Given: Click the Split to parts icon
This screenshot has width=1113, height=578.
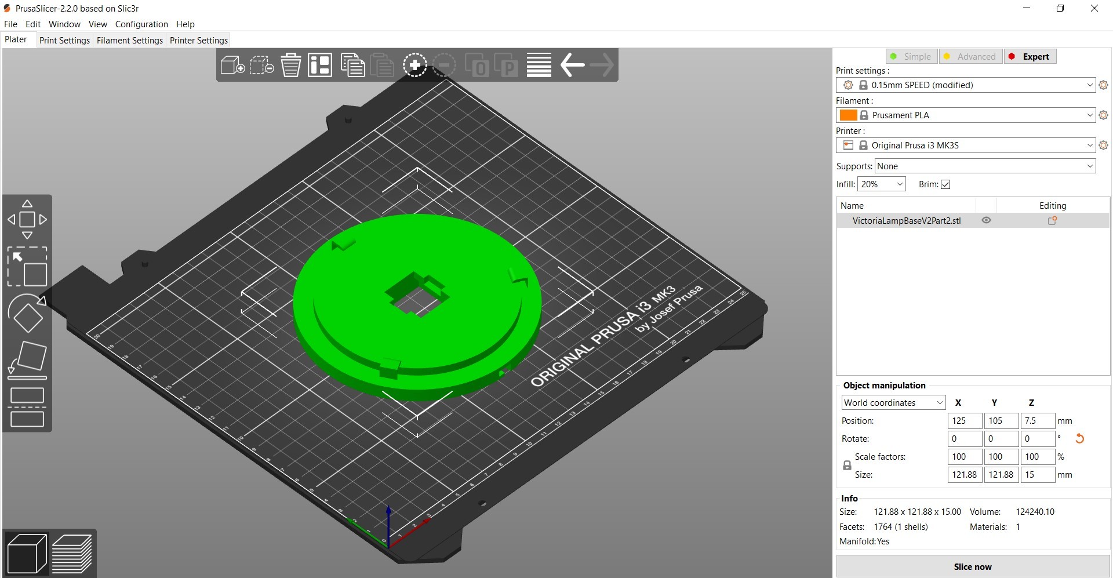Looking at the screenshot, I should coord(506,65).
